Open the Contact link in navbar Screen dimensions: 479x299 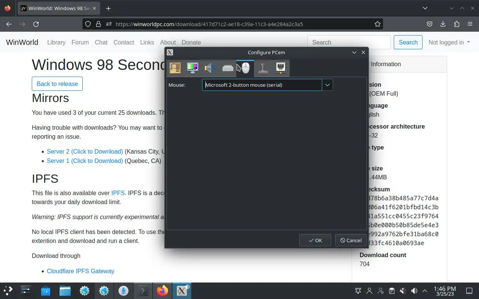point(124,42)
